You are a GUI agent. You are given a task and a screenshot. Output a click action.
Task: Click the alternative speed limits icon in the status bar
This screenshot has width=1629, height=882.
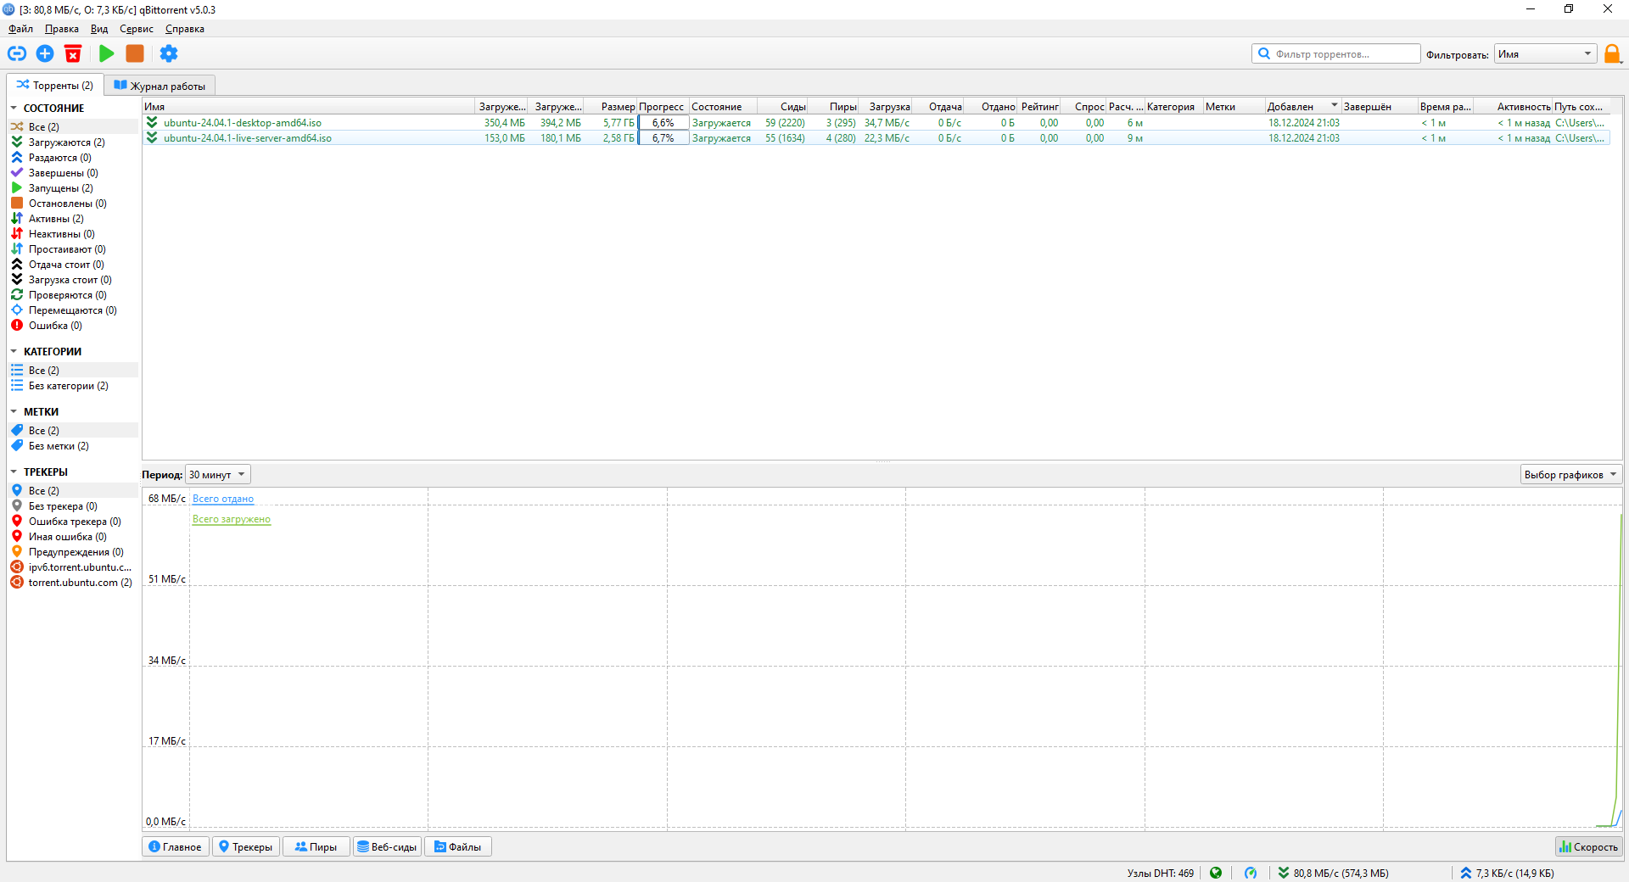click(1251, 873)
